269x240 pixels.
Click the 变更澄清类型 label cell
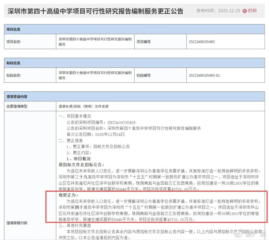[x=30, y=106]
